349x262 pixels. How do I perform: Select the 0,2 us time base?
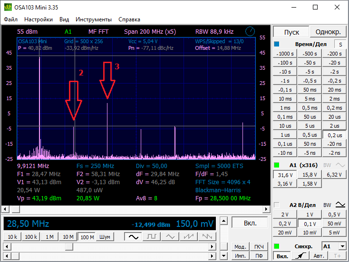[335, 135]
